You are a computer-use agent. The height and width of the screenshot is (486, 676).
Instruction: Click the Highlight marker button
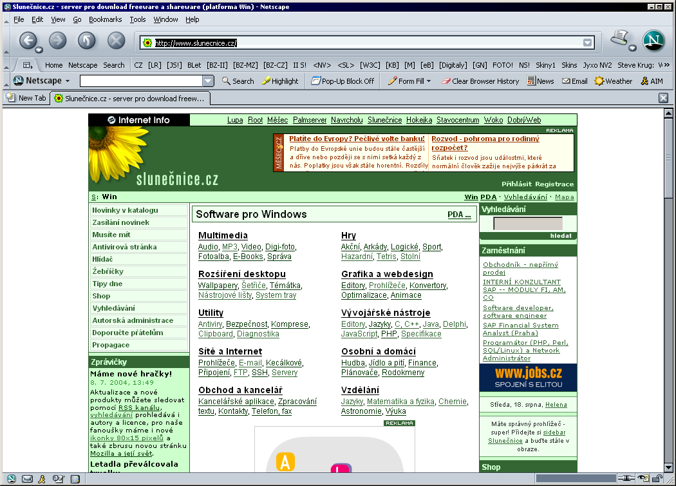(280, 81)
